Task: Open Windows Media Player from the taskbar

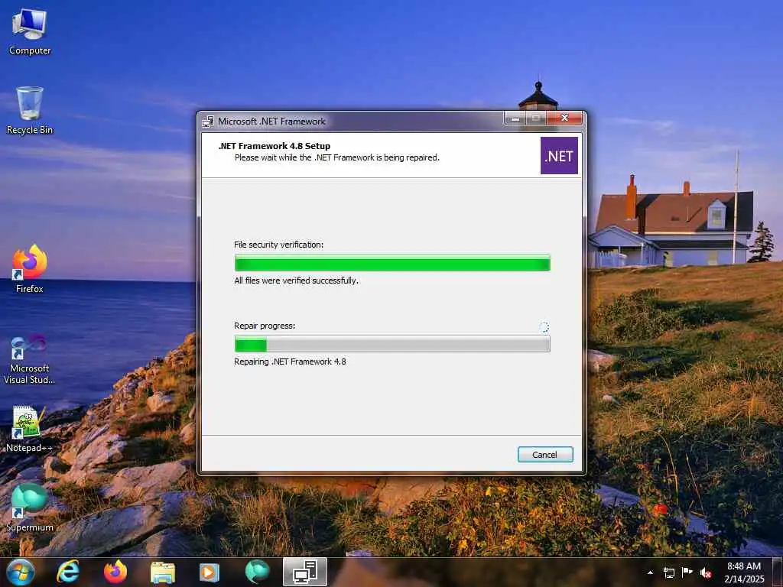Action: point(210,572)
